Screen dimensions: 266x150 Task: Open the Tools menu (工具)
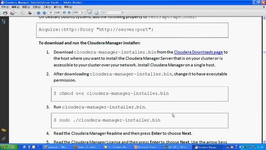47,7
